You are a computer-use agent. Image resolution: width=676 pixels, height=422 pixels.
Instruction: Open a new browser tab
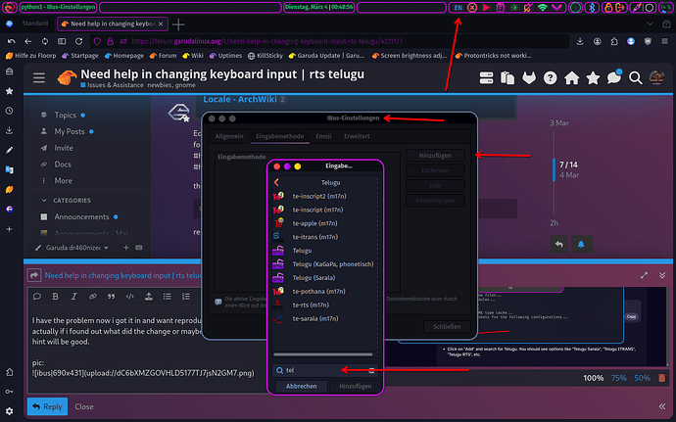[178, 24]
